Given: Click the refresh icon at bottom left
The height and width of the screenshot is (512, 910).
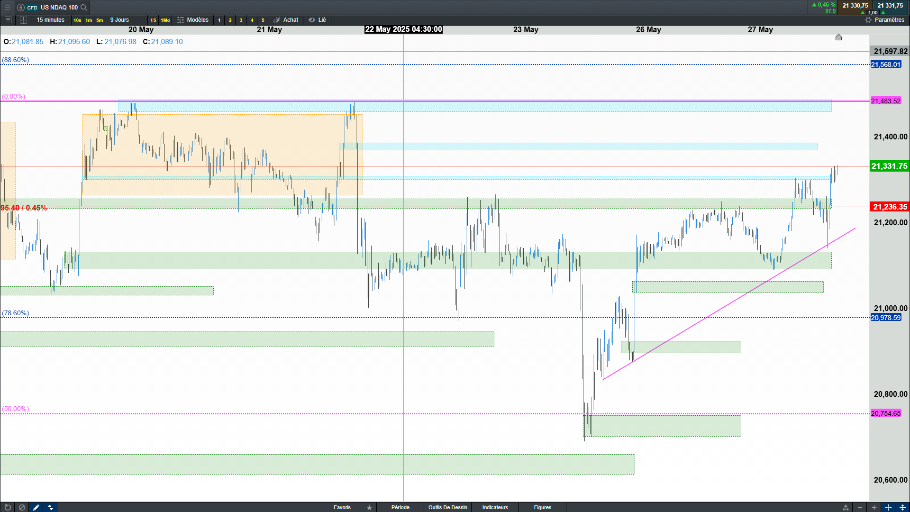Looking at the screenshot, I should point(8,507).
